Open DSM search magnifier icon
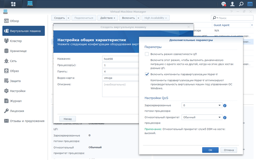256x160 pixels. (241, 4)
